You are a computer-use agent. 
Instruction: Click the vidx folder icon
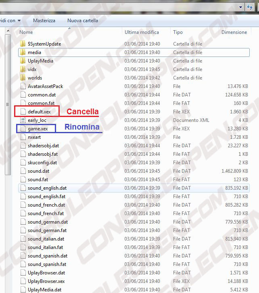(x=23, y=69)
